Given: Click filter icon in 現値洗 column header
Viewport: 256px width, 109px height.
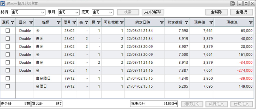Looking at the screenshot, I should point(251,23).
